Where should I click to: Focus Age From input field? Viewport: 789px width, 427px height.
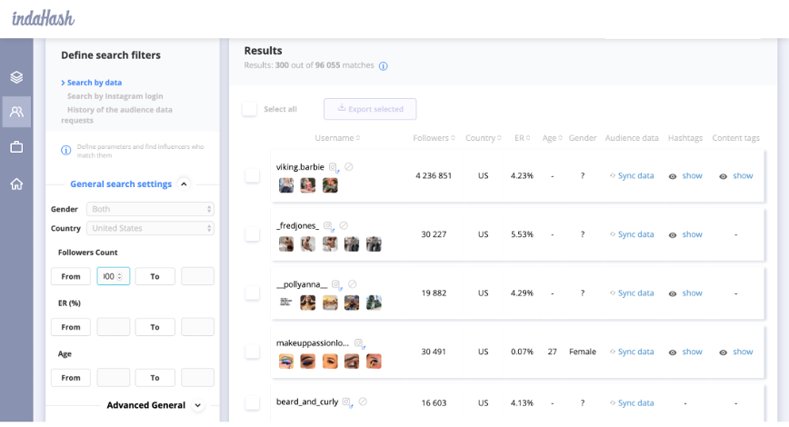[114, 378]
